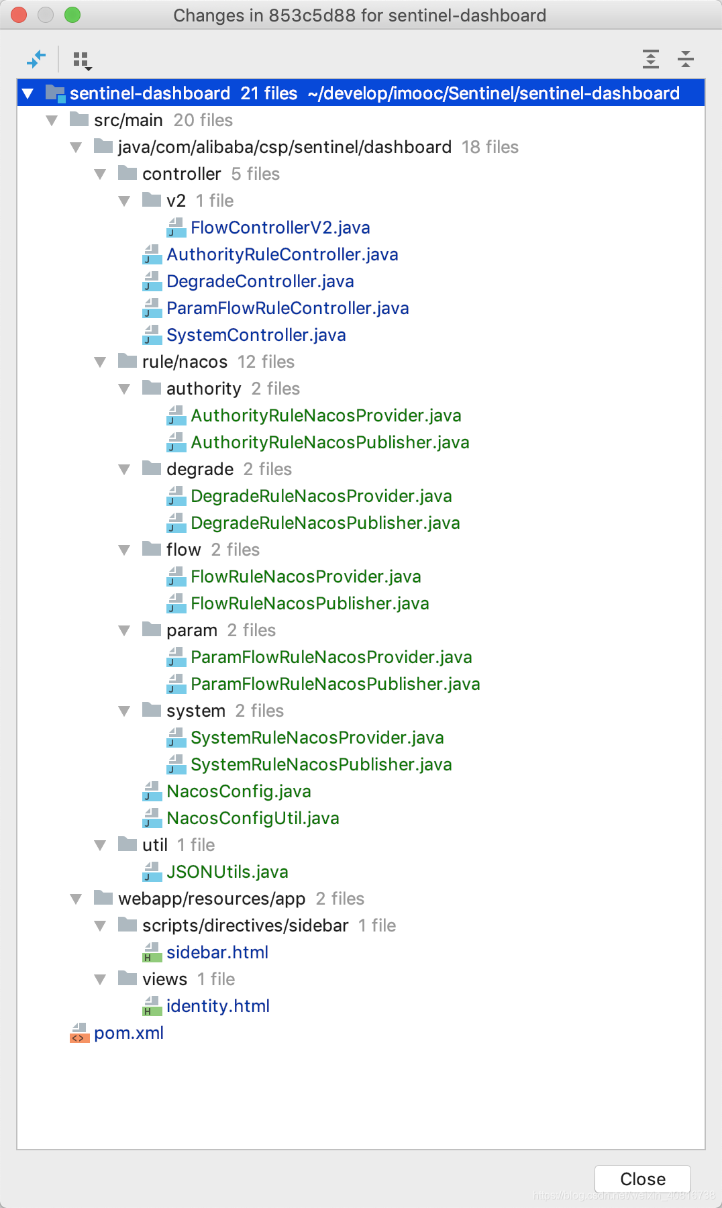This screenshot has width=722, height=1208.
Task: Select sidebar.html file name
Action: click(x=217, y=952)
